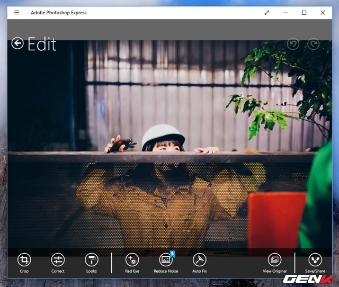Screen dimensions: 339x287
Task: Select the Crop tool
Action: click(24, 260)
